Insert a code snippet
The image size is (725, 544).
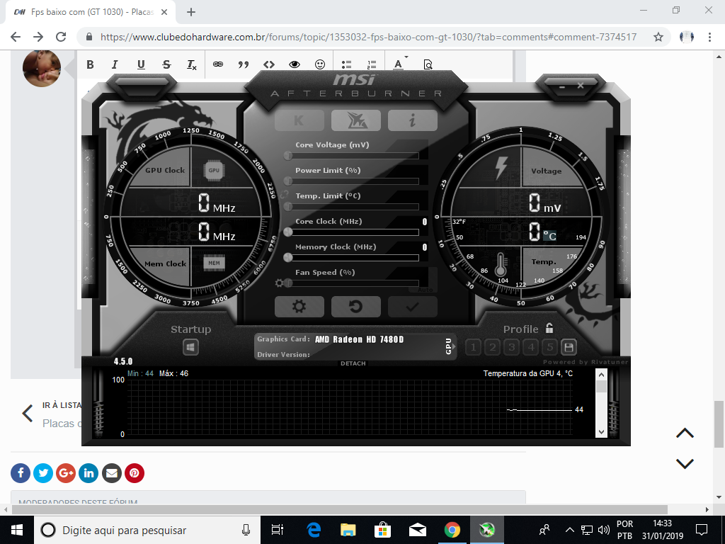(x=269, y=64)
